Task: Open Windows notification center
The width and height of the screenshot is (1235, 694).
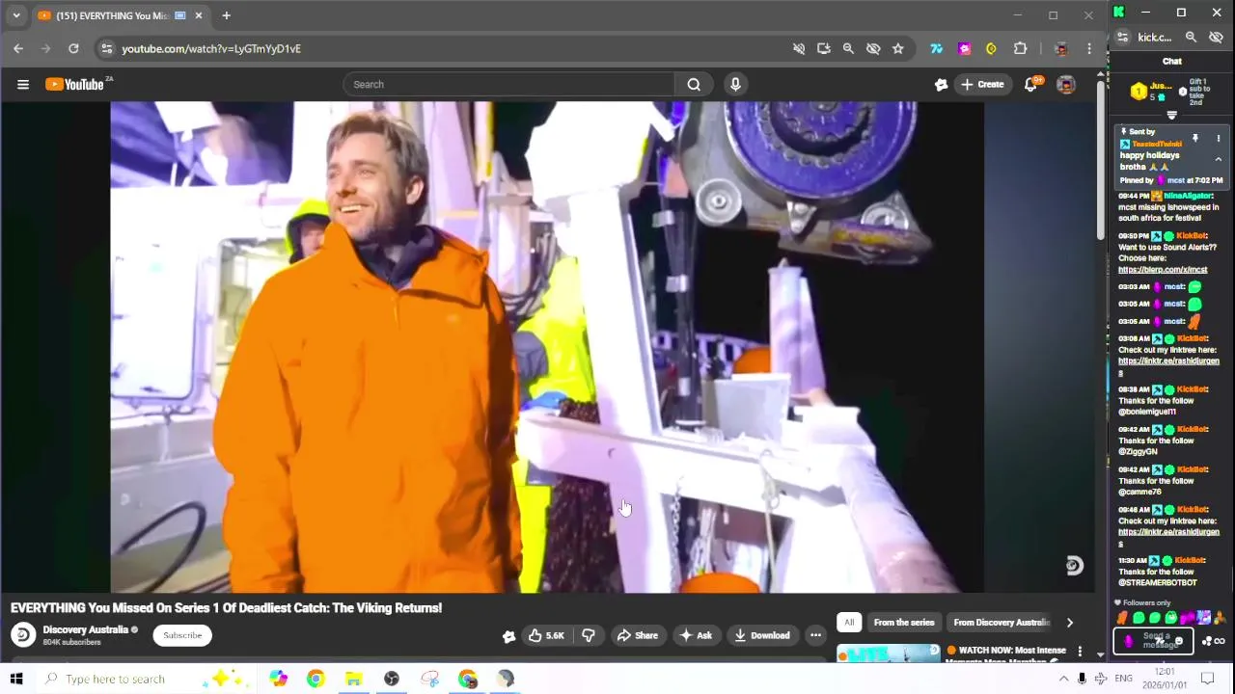Action: click(1207, 679)
